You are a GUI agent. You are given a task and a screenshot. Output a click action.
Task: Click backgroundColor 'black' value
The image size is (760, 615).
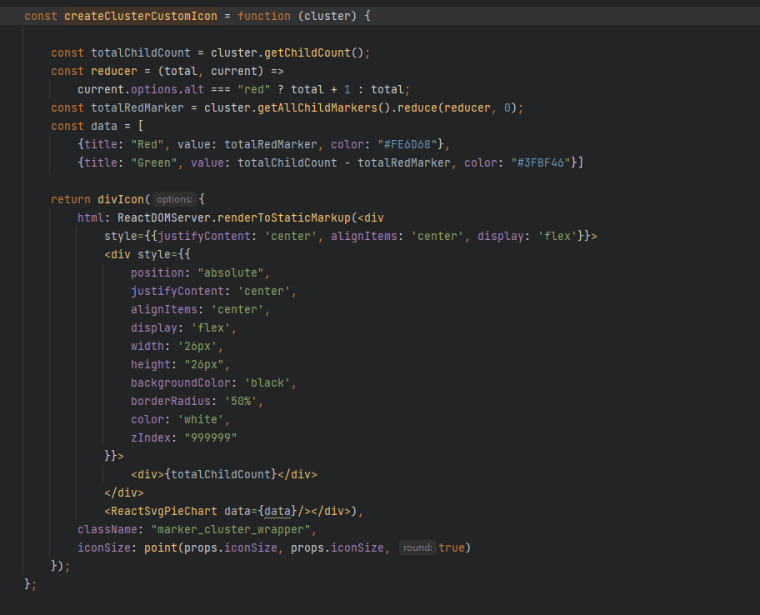tap(267, 382)
